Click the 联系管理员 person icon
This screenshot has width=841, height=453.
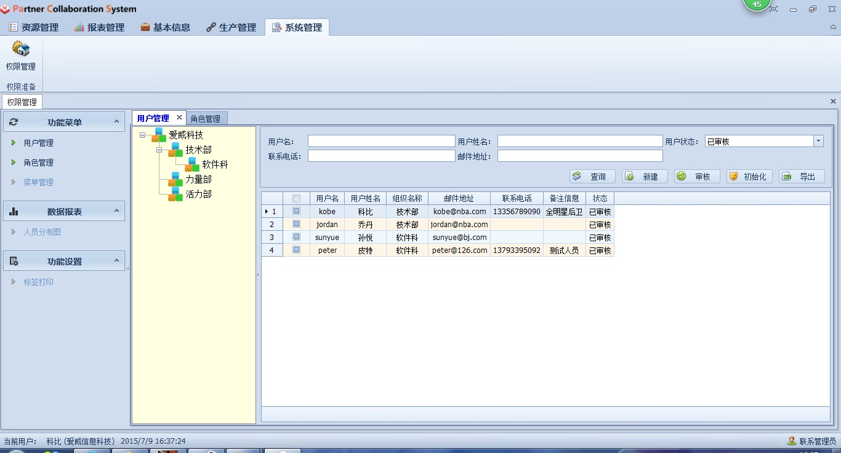tap(792, 441)
